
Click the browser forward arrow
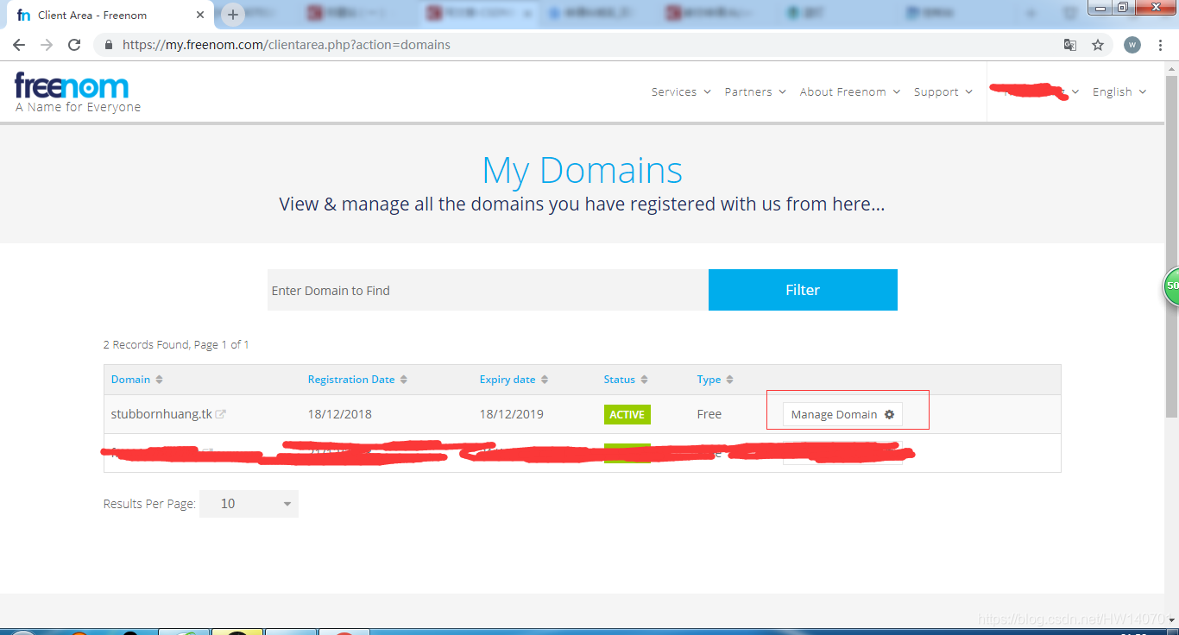click(47, 45)
